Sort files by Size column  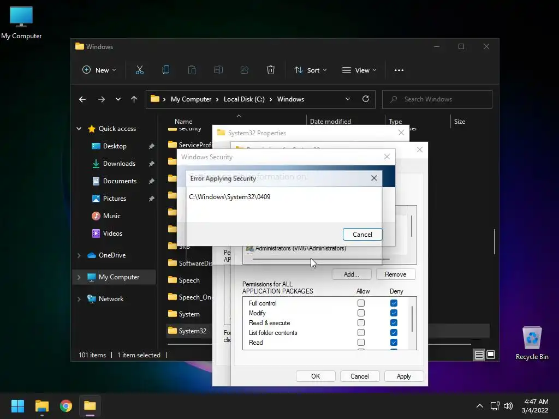[x=460, y=122]
